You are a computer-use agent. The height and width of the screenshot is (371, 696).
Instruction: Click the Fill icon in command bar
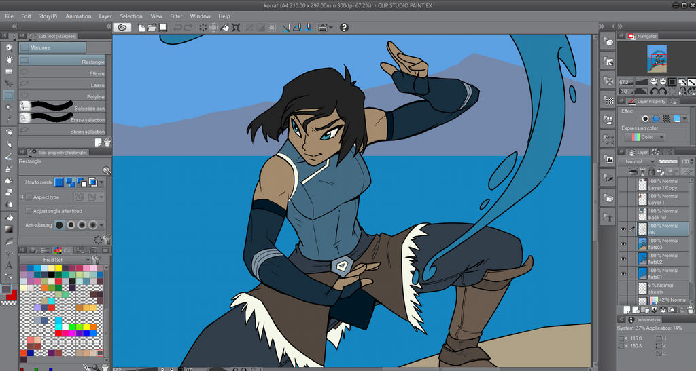pos(225,28)
